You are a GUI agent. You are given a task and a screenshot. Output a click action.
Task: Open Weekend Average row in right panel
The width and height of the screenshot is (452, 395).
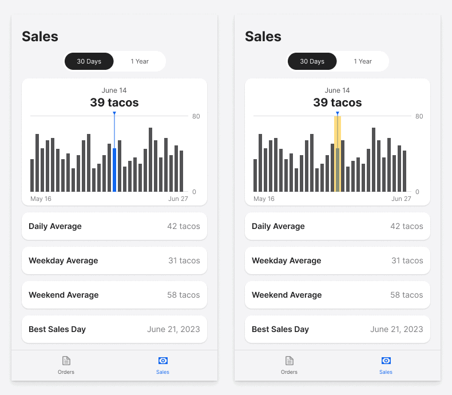[x=338, y=295]
